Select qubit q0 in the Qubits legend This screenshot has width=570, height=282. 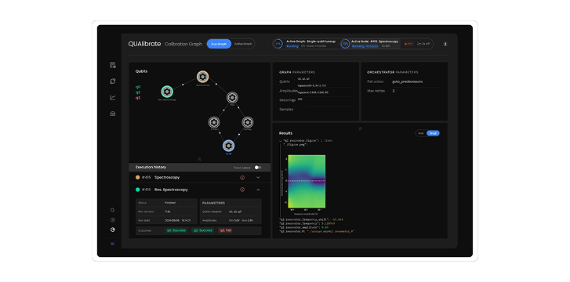[x=138, y=87]
